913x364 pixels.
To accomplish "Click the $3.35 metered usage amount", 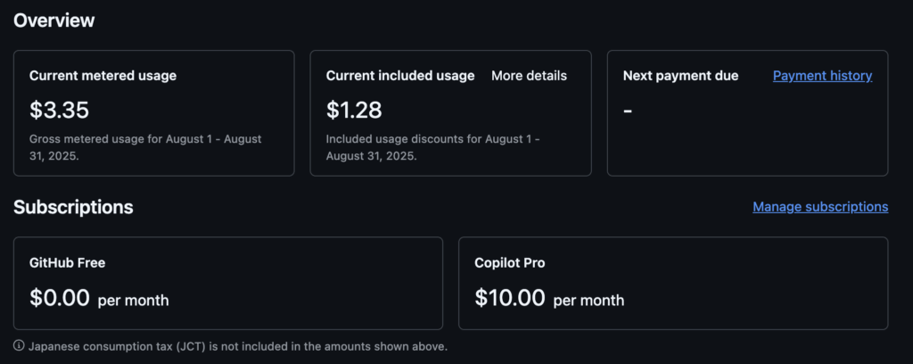I will pyautogui.click(x=59, y=110).
